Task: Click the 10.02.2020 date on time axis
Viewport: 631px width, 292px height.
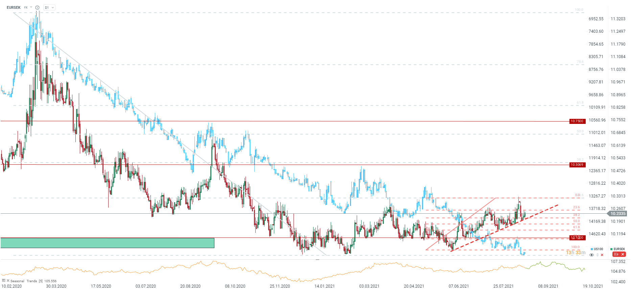Action: tap(11, 286)
